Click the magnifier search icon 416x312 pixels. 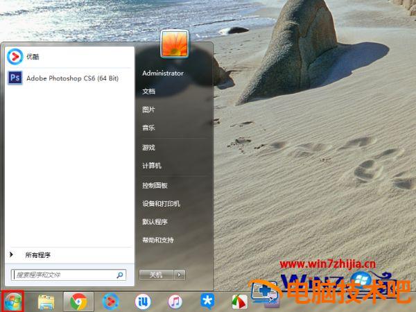pyautogui.click(x=120, y=275)
